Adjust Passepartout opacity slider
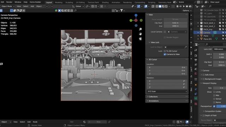226x127 pixels. [x=221, y=106]
